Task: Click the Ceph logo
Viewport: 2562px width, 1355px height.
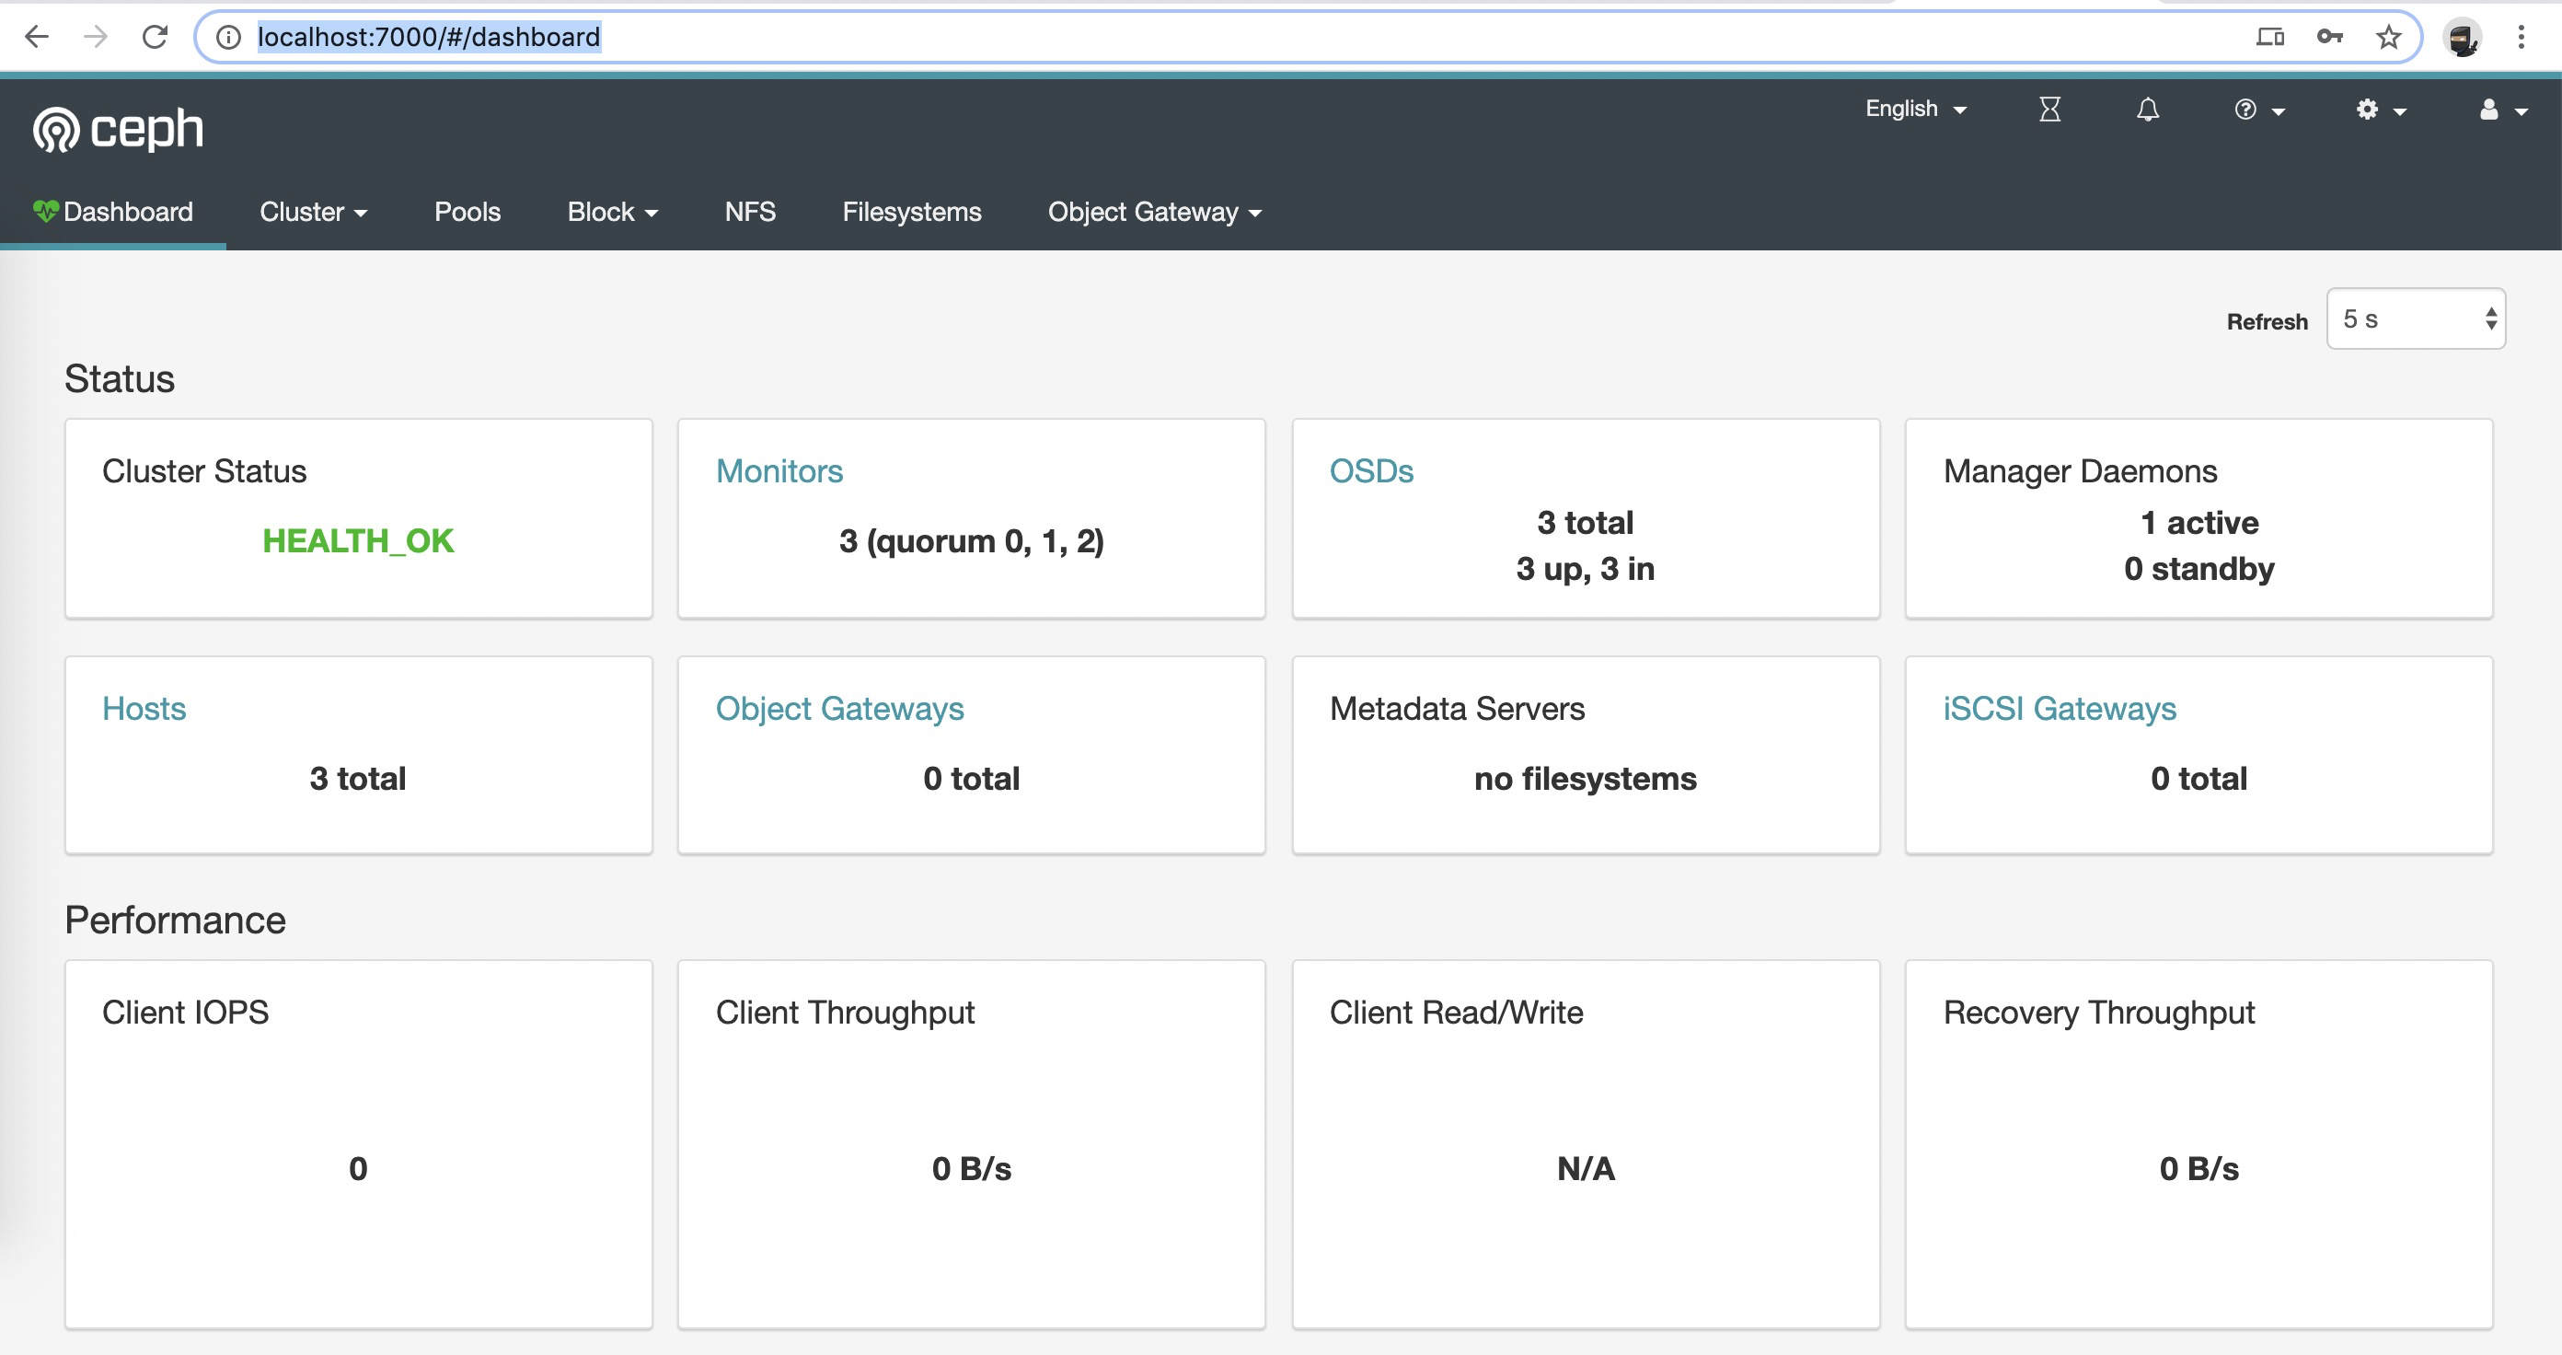Action: [119, 129]
